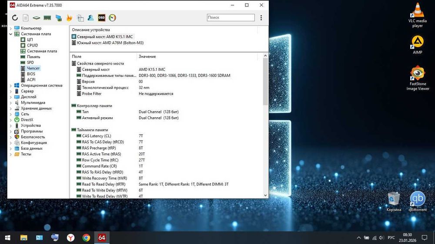Open Google Chrome from the taskbar
The image size is (435, 244).
coord(86,237)
